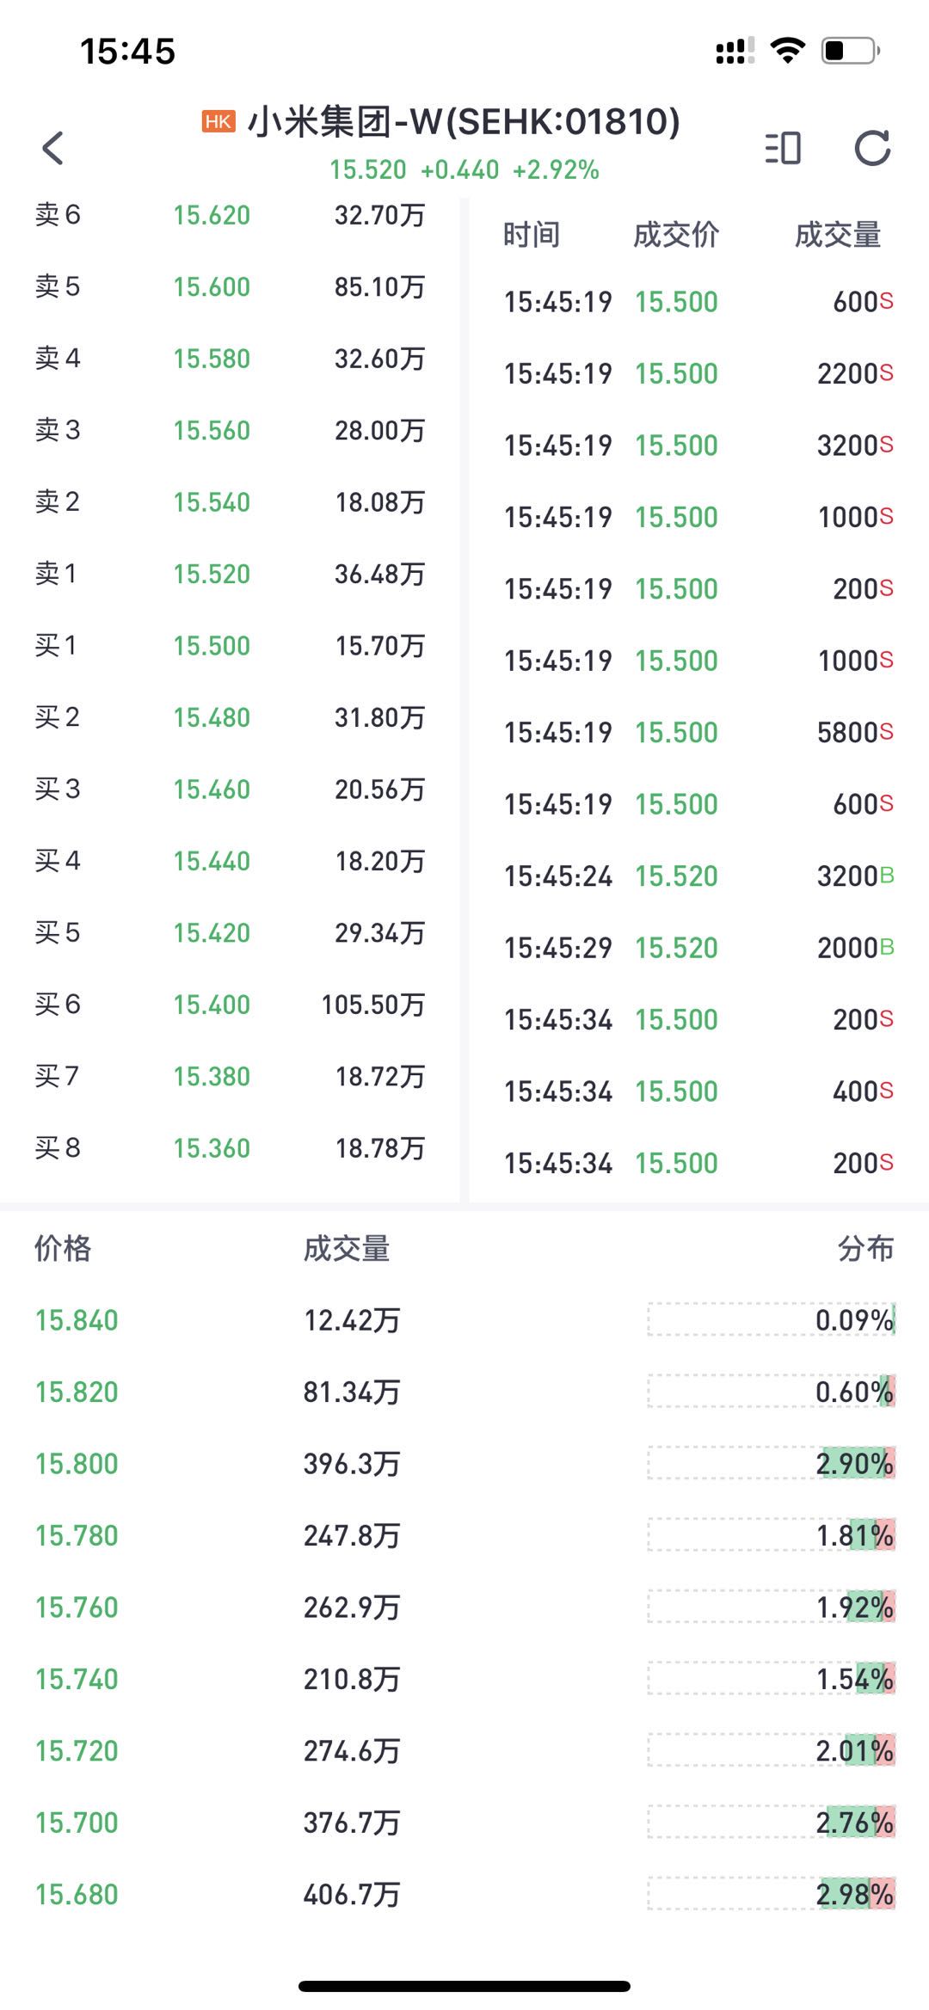Select the 买1 bid price 15.500
This screenshot has height=2010, width=929.
212,646
